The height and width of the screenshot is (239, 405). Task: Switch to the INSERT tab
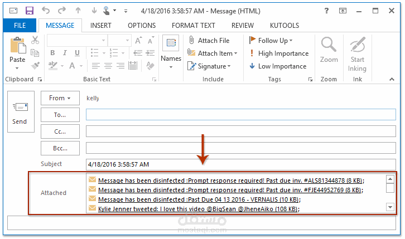pos(101,26)
